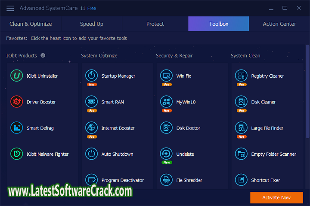Launch the IObit Uninstaller icon
The height and width of the screenshot is (206, 310).
(17, 76)
